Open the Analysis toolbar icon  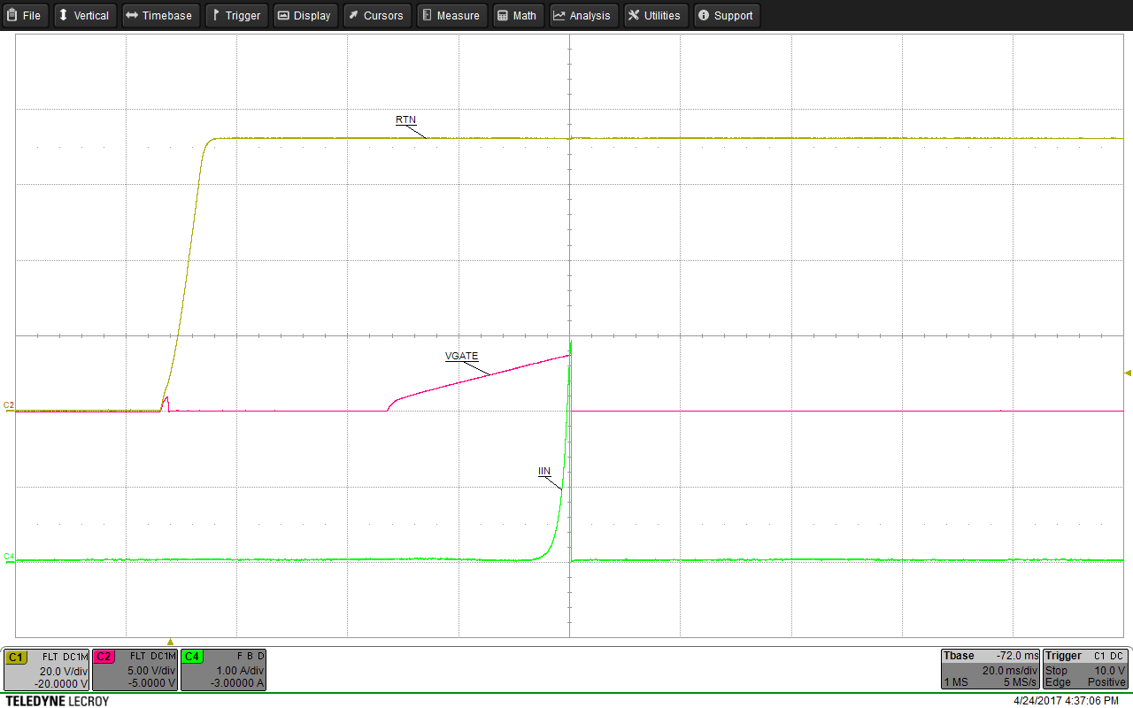[583, 15]
